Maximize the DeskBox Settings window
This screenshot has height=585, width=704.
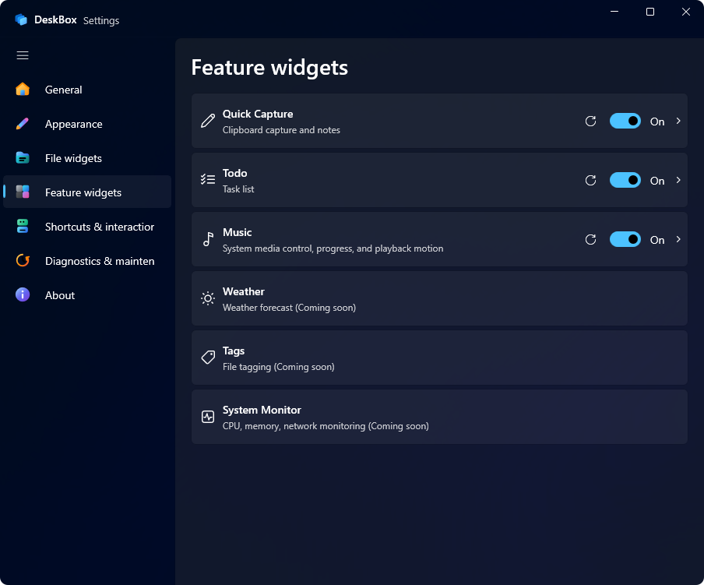point(649,12)
